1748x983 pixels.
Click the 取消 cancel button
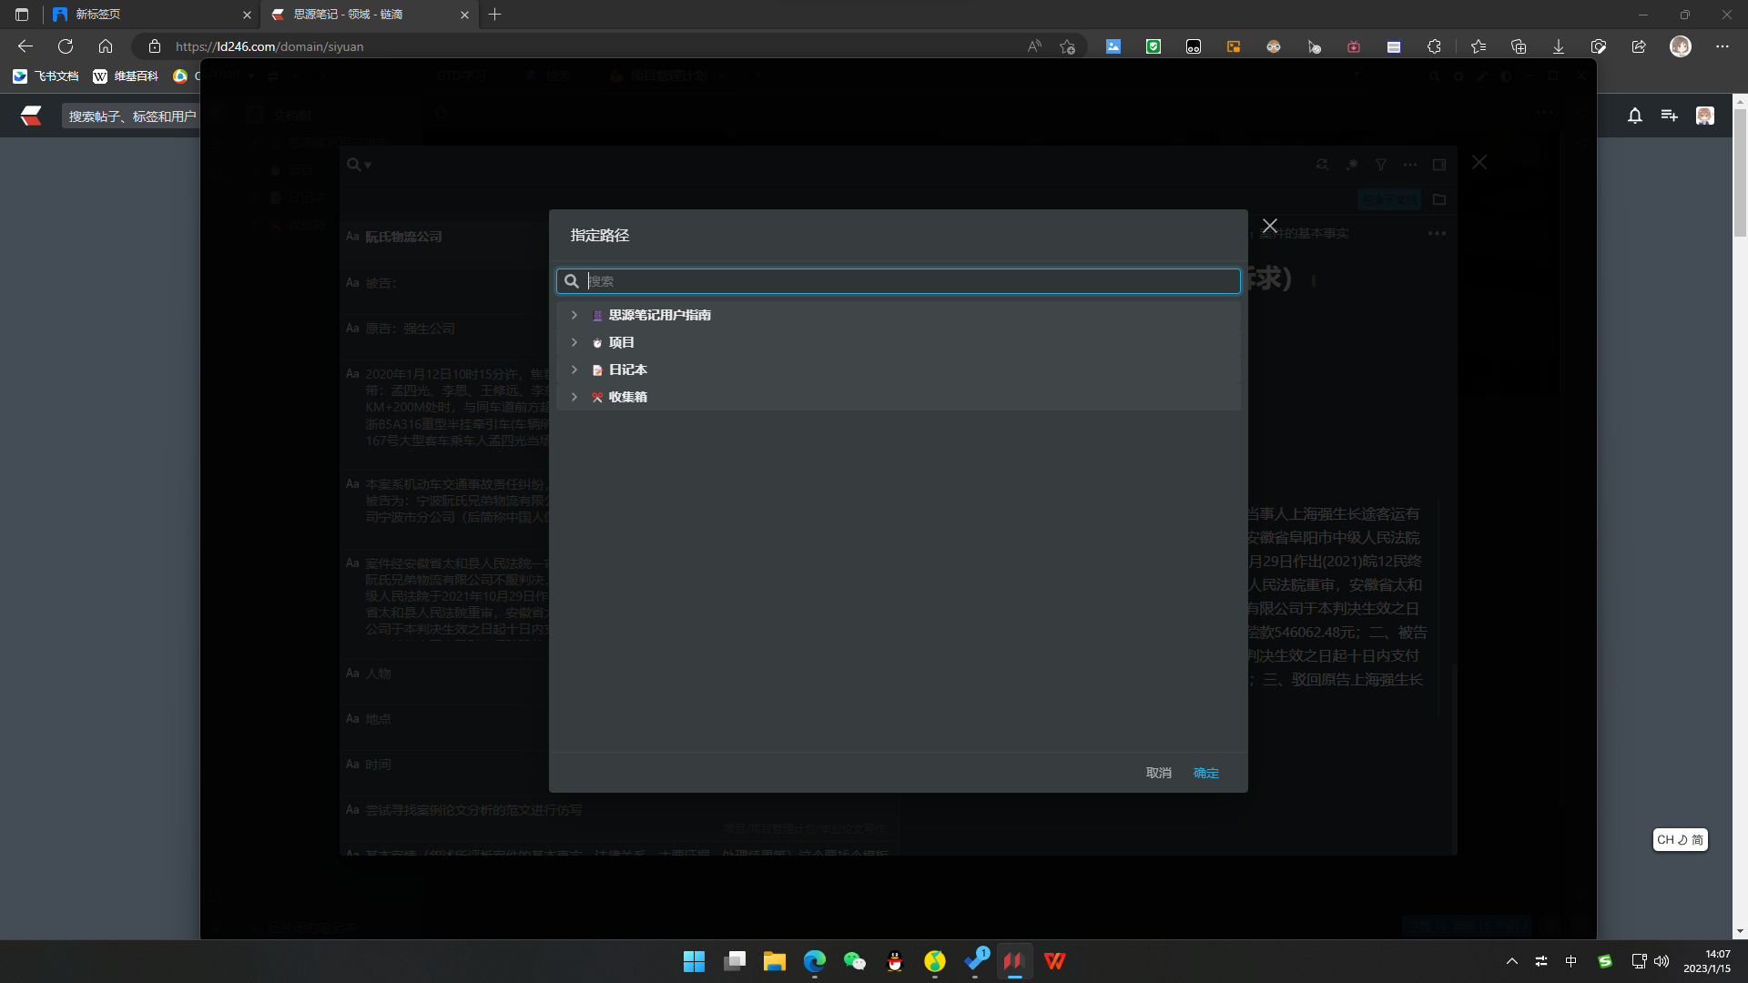[1158, 773]
